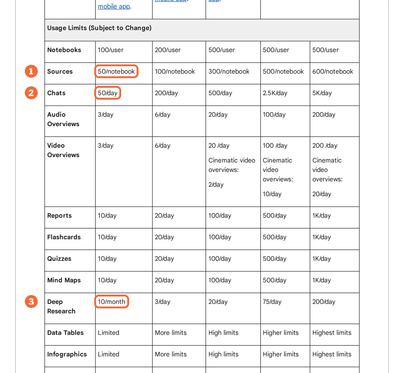Click the "2.5K/day" Chats value

[x=275, y=93]
